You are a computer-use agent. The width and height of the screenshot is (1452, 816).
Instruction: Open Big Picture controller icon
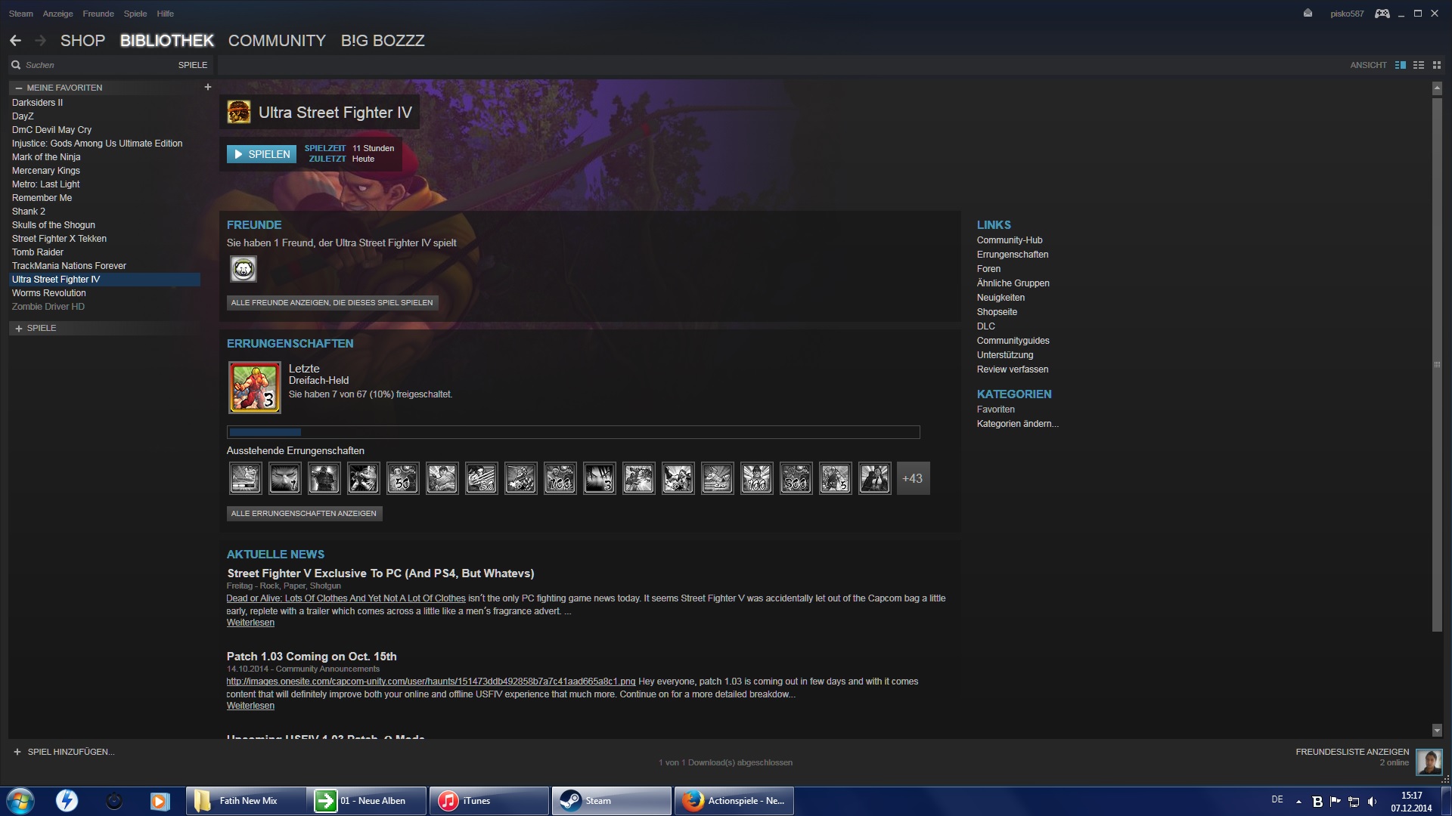[x=1382, y=14]
